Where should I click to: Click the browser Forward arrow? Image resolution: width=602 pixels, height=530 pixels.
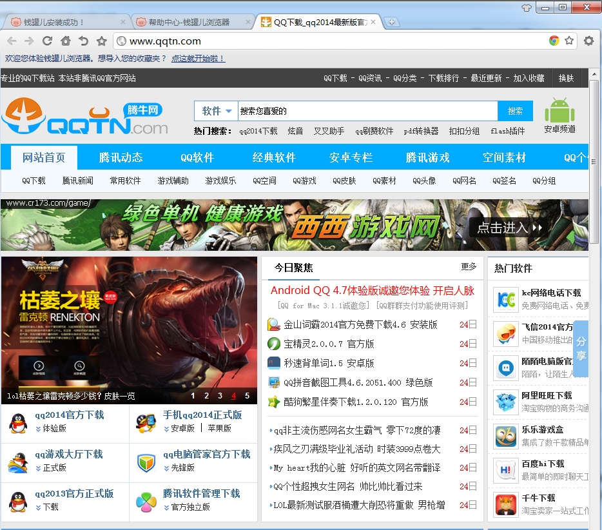click(x=29, y=41)
